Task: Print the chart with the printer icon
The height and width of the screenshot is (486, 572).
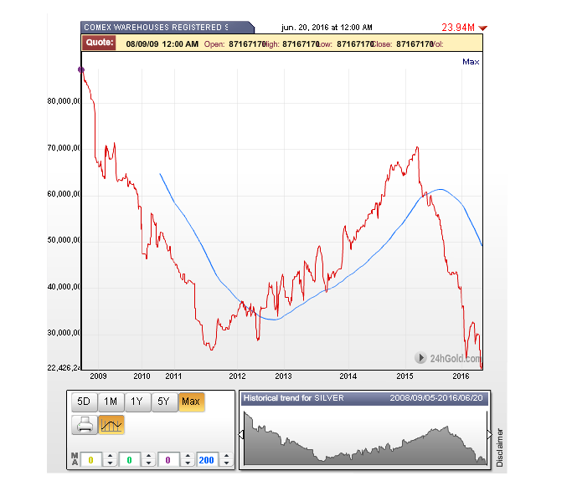Action: point(85,425)
